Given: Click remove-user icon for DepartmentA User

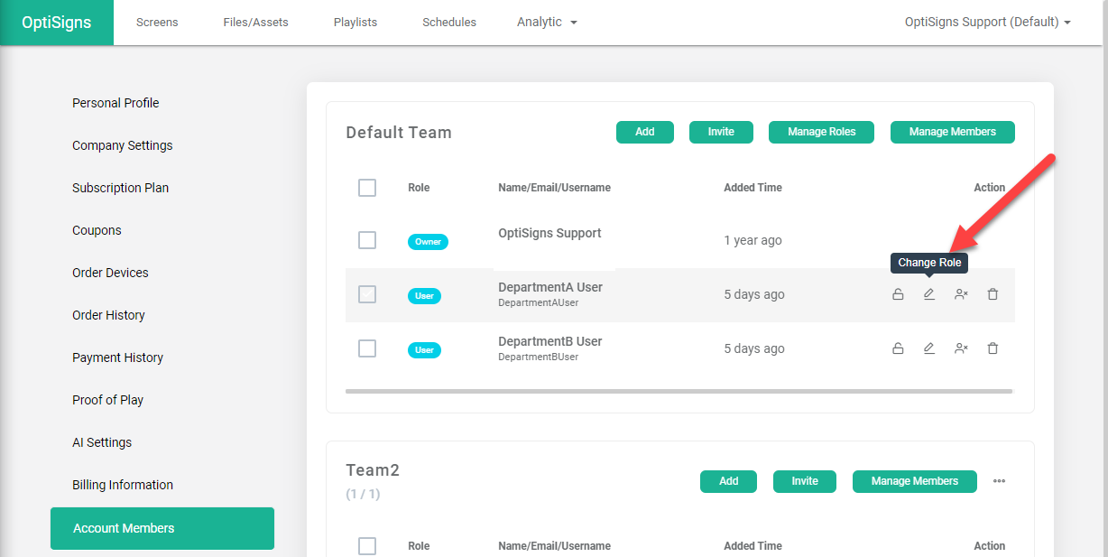Looking at the screenshot, I should pos(961,294).
